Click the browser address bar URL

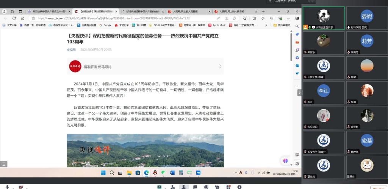coord(114,18)
